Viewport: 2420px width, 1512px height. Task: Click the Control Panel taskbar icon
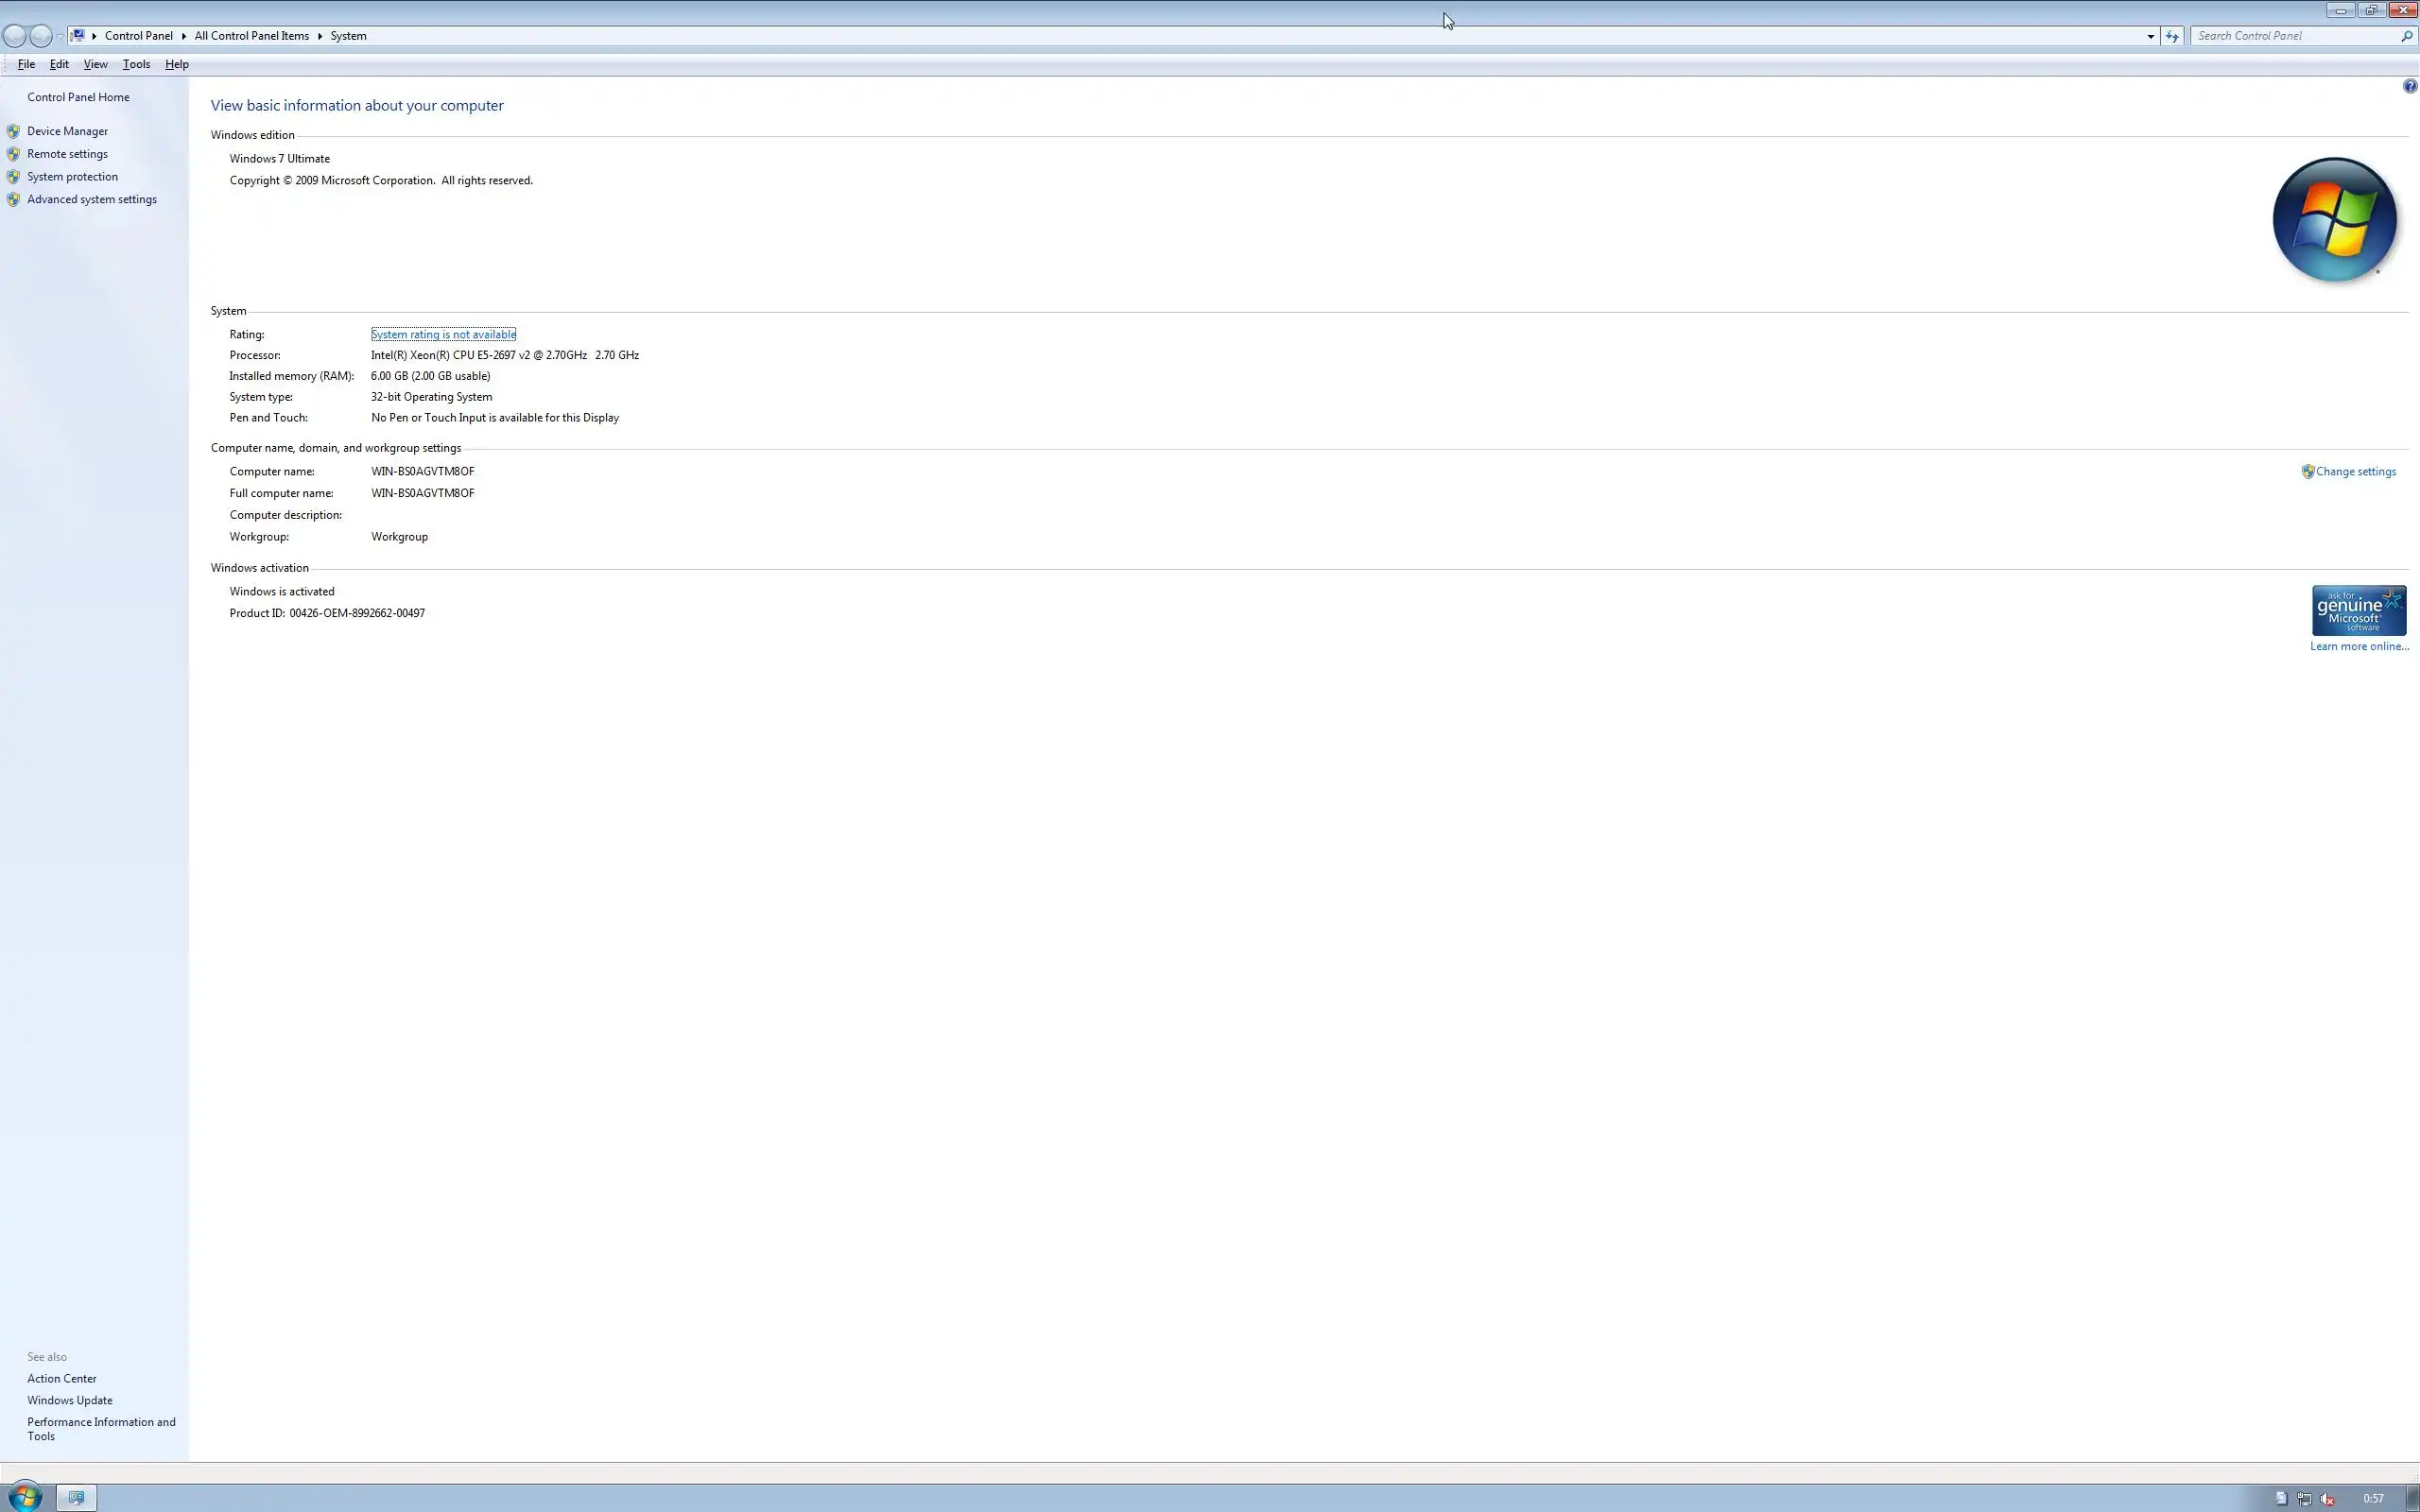tap(76, 1497)
